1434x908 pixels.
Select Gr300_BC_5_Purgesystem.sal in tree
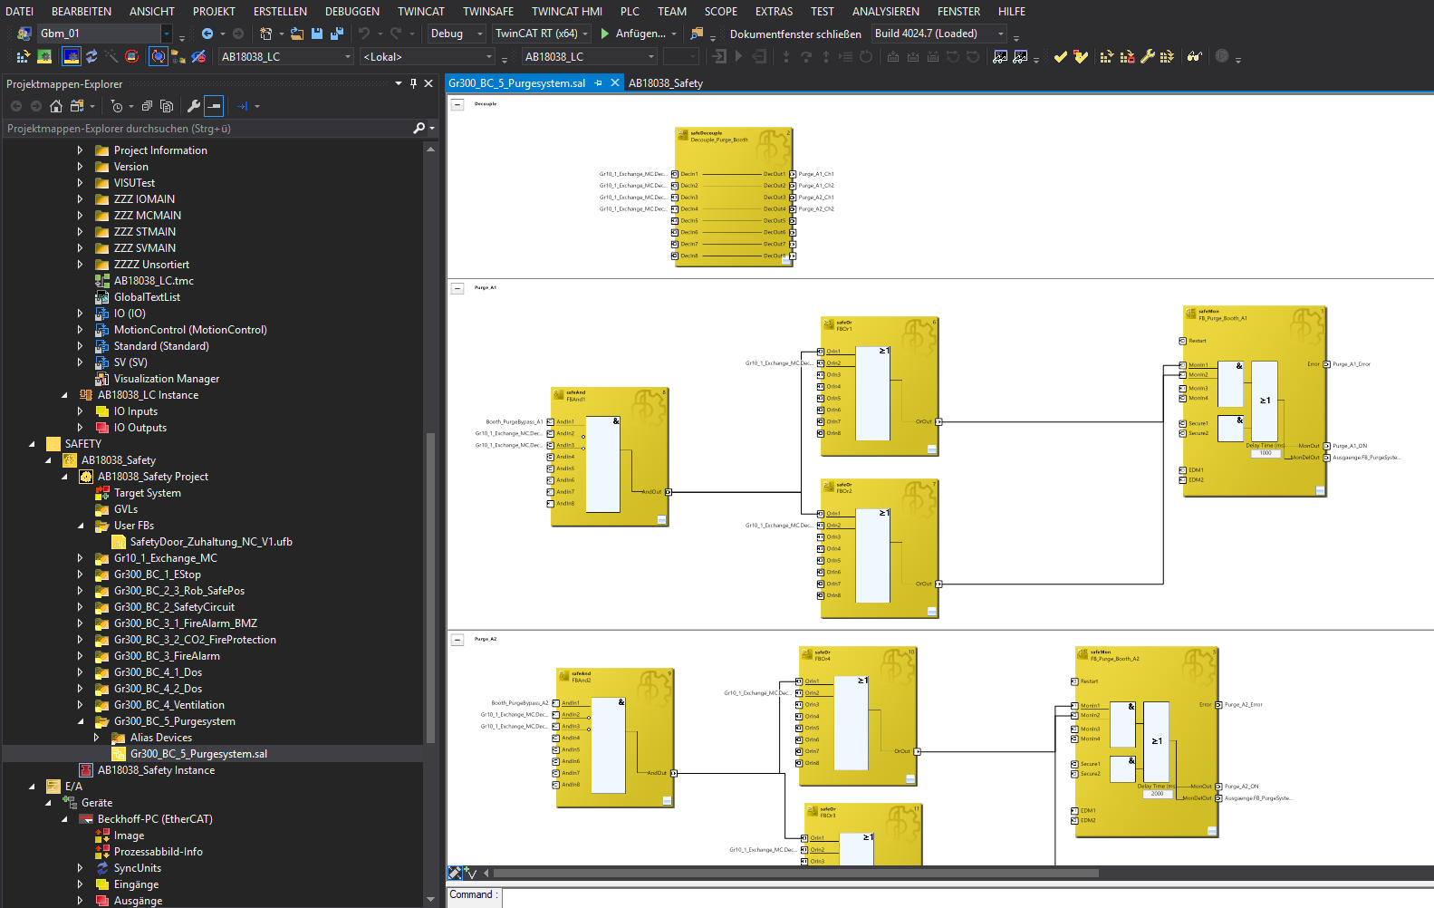(198, 754)
